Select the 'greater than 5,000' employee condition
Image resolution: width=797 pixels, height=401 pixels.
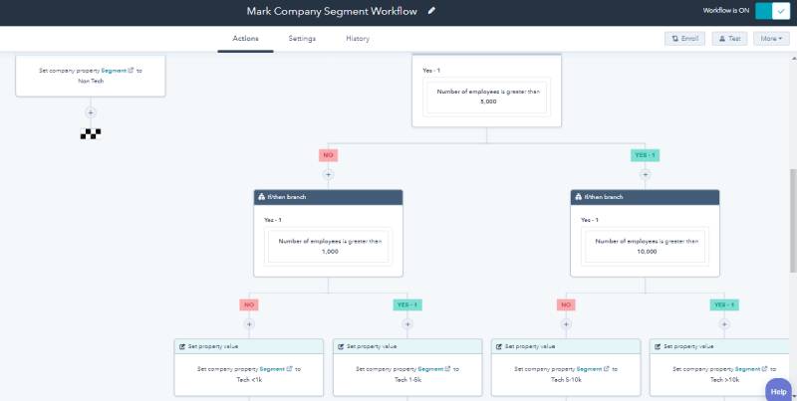[486, 97]
